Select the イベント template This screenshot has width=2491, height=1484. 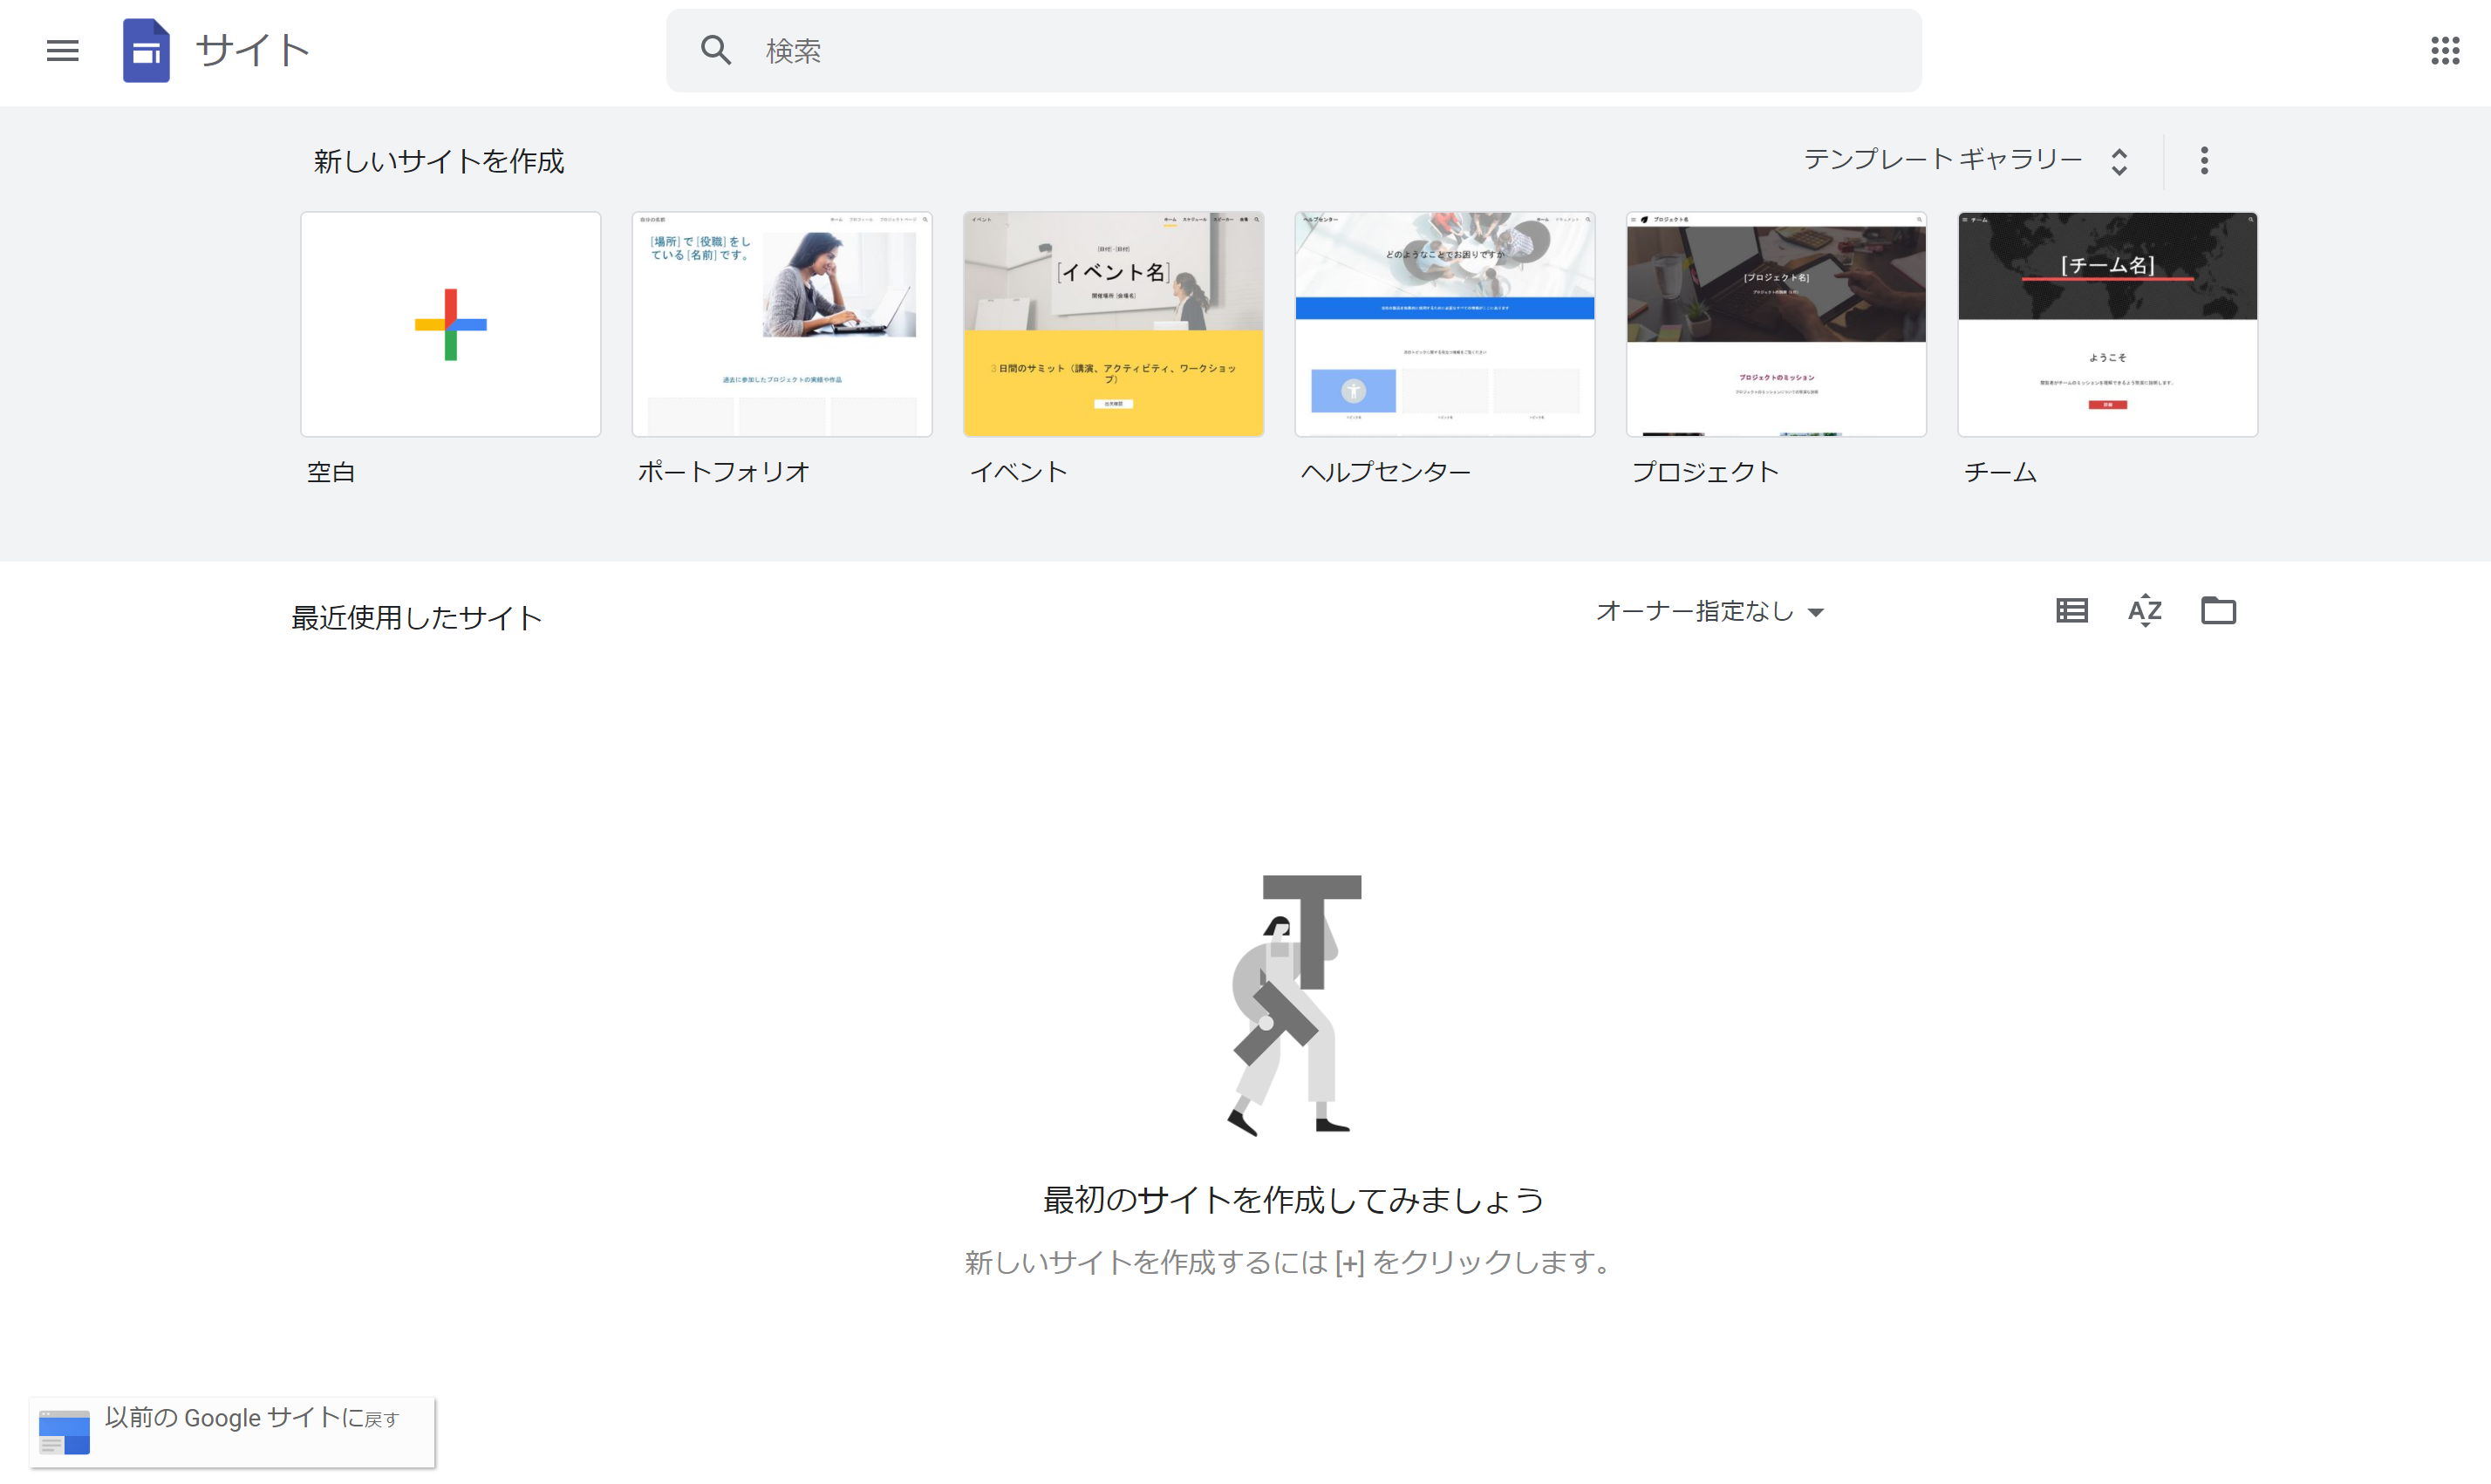[x=1113, y=324]
